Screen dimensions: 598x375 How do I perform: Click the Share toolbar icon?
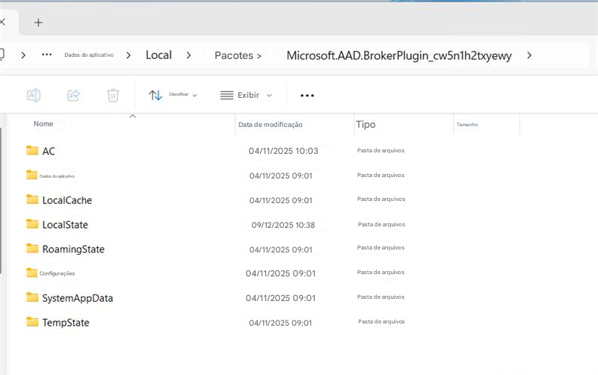[73, 95]
